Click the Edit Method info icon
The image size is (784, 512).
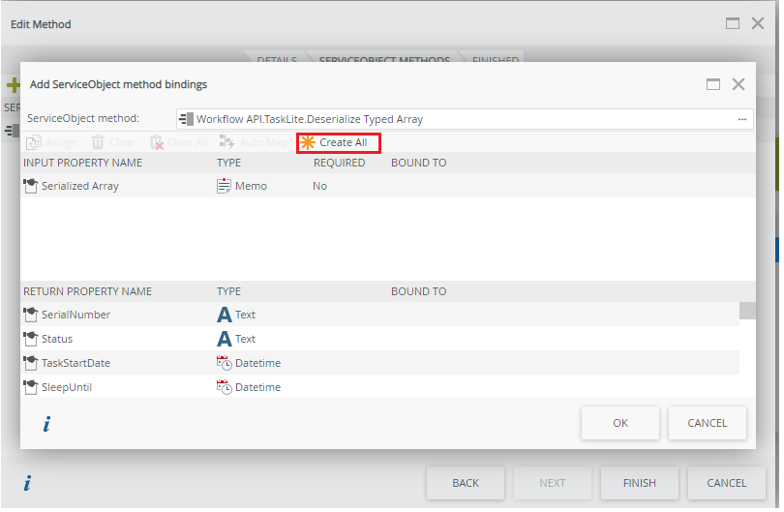[x=26, y=483]
